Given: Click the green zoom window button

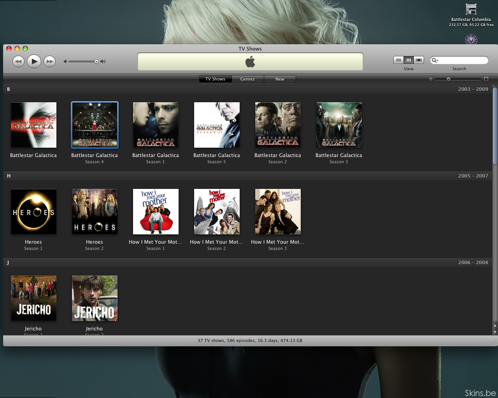Looking at the screenshot, I should point(25,49).
